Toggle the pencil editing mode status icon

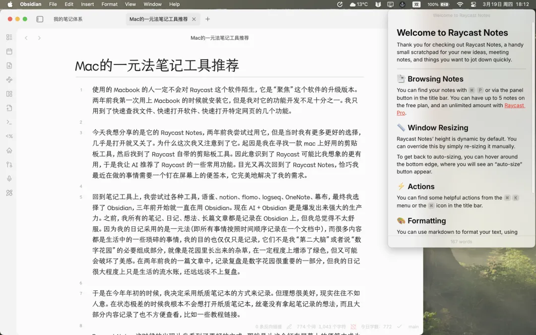click(289, 327)
